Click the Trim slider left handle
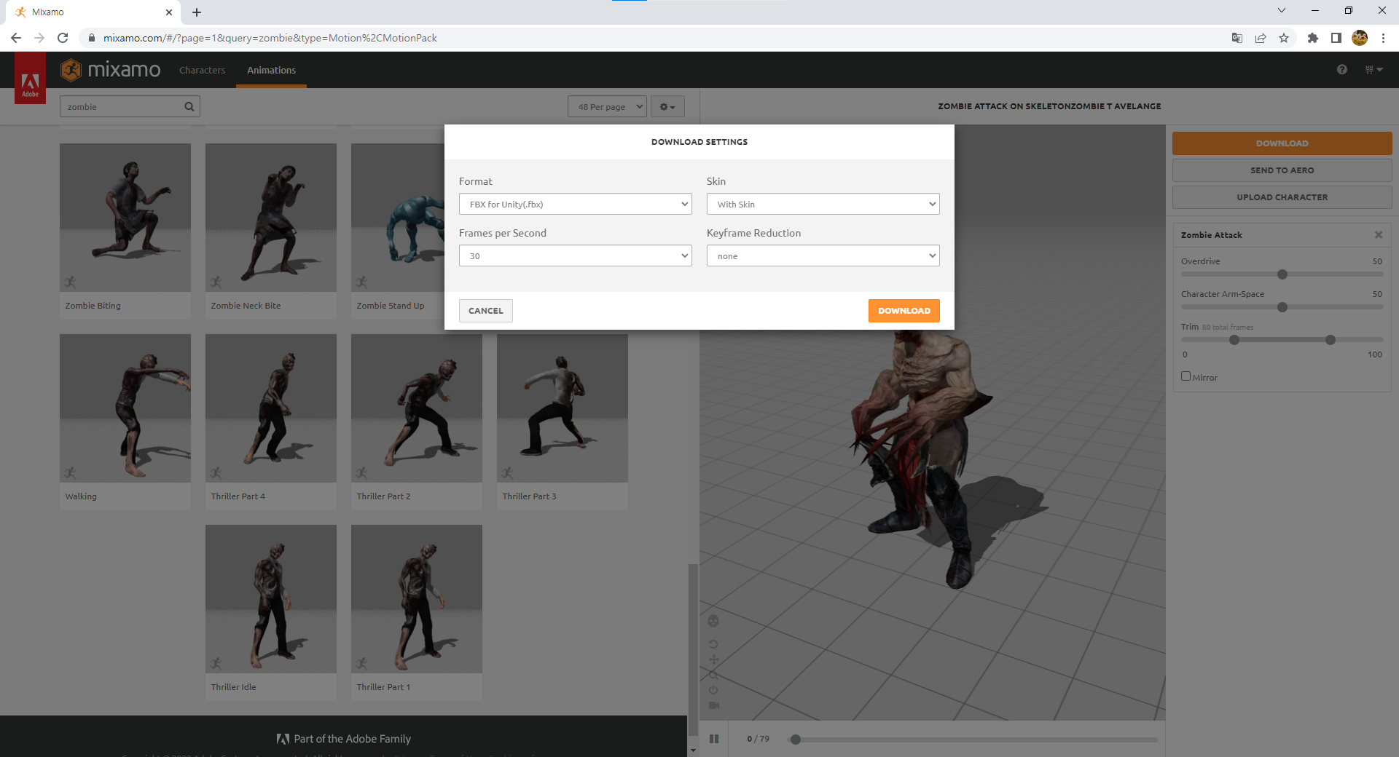The height and width of the screenshot is (757, 1399). coord(1234,340)
